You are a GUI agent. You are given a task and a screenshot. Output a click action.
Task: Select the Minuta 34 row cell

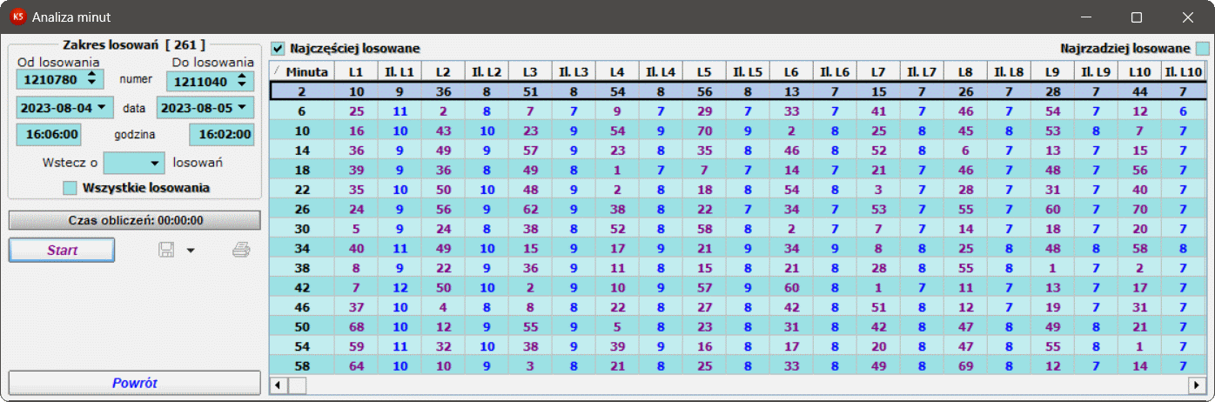point(301,248)
